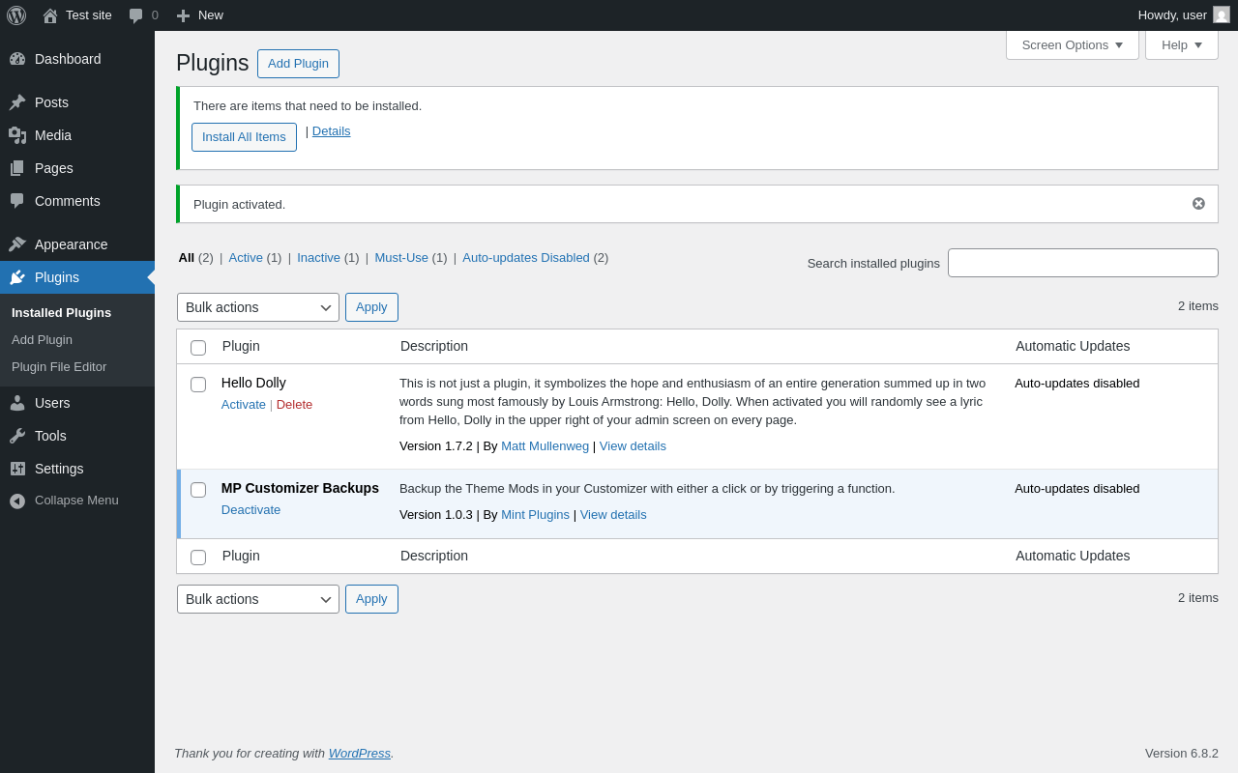The width and height of the screenshot is (1238, 773).
Task: Click the Test site name in admin bar
Action: click(89, 15)
